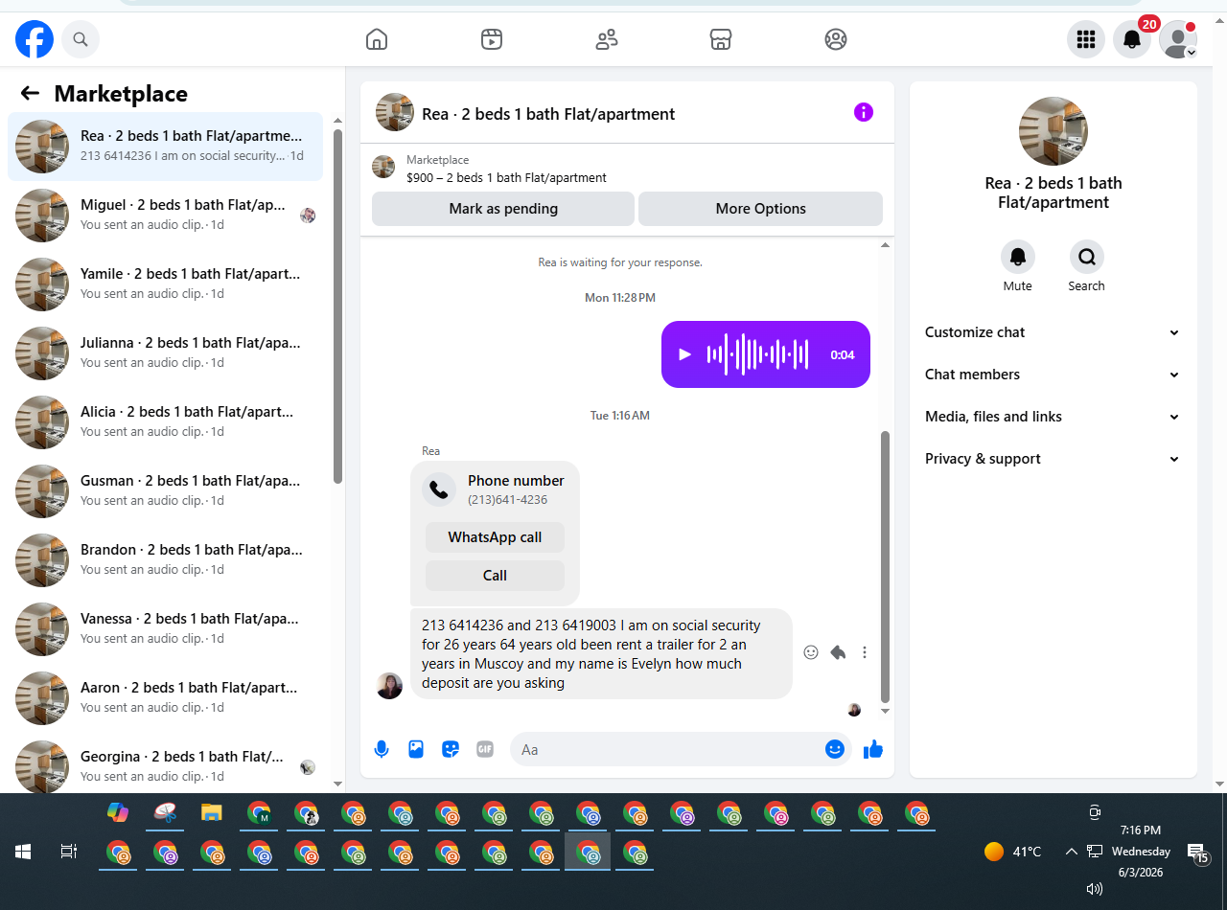Open the Yamile conversation
The height and width of the screenshot is (910, 1227).
pos(165,284)
